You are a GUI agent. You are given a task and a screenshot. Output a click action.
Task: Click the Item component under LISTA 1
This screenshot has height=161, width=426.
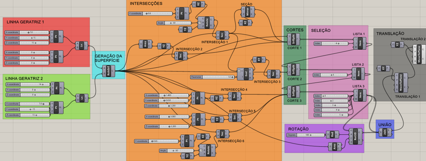[x=360, y=43]
